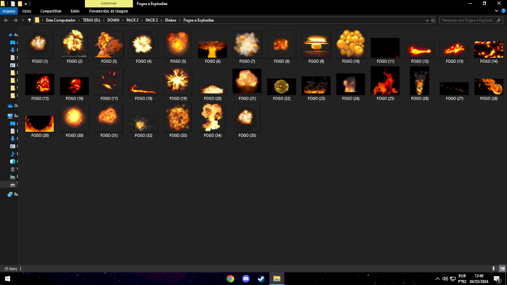Open the Chrome icon in the taskbar
This screenshot has height=285, width=507.
pos(230,279)
